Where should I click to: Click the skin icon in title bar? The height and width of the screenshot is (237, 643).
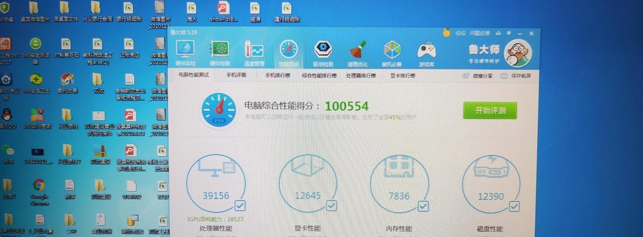(498, 33)
